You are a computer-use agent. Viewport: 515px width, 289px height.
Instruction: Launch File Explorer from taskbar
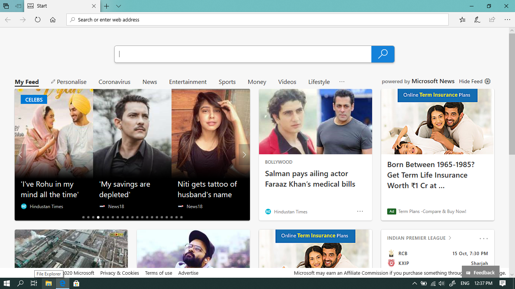[48, 283]
